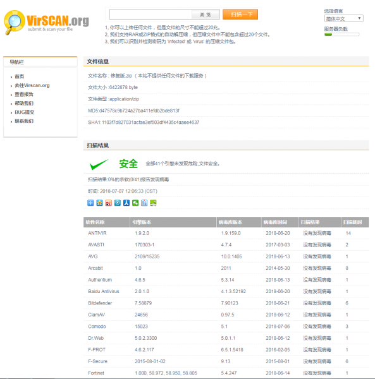Click the file path input field
Image resolution: width=375 pixels, height=379 pixels.
click(x=151, y=15)
